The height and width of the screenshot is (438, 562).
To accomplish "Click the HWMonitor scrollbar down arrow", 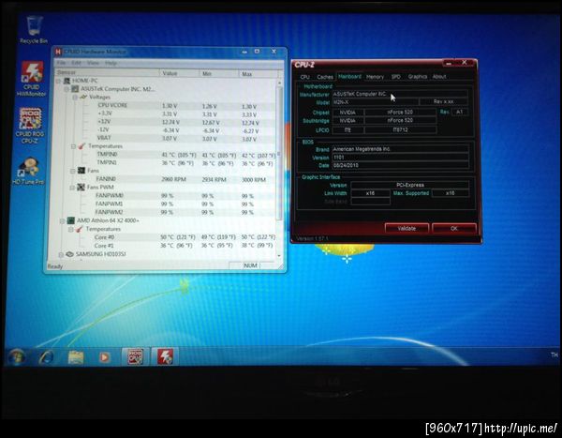I will [279, 256].
